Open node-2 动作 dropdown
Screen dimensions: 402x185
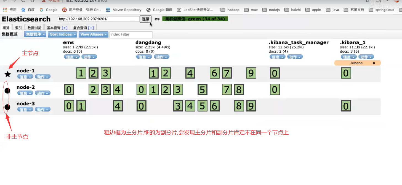(x=42, y=93)
